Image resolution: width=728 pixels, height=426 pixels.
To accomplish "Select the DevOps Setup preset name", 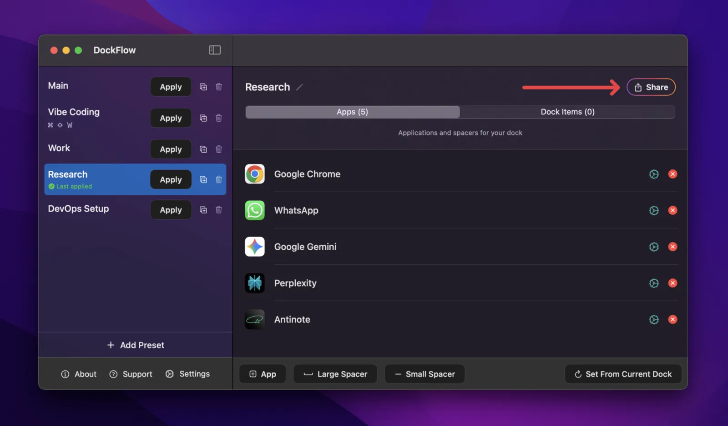I will [x=78, y=209].
